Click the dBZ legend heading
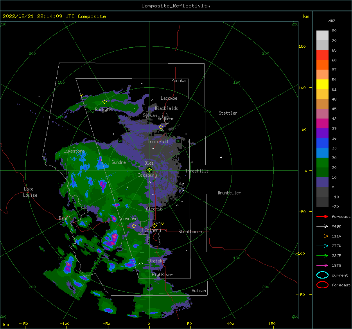 point(332,21)
